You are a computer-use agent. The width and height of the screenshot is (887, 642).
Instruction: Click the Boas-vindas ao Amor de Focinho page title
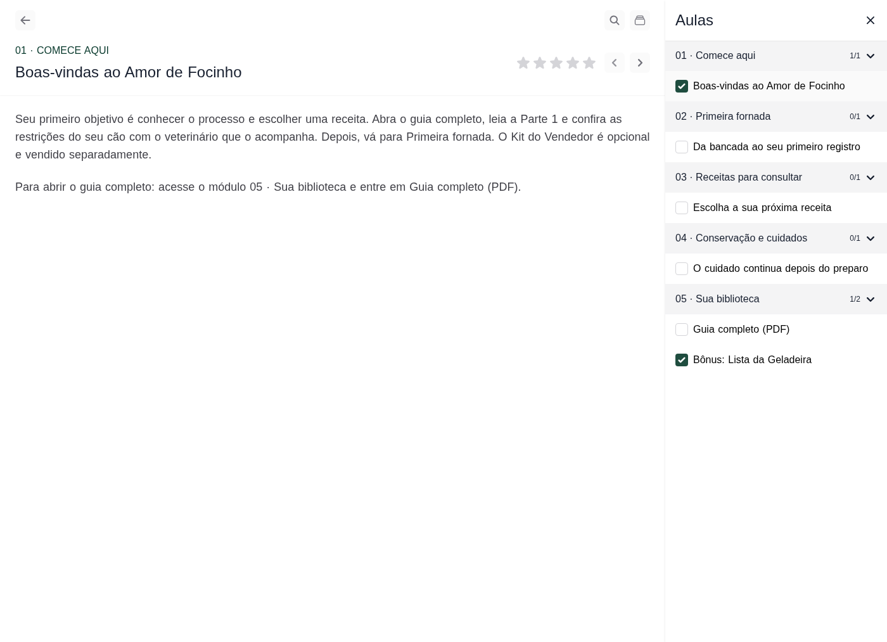click(128, 72)
